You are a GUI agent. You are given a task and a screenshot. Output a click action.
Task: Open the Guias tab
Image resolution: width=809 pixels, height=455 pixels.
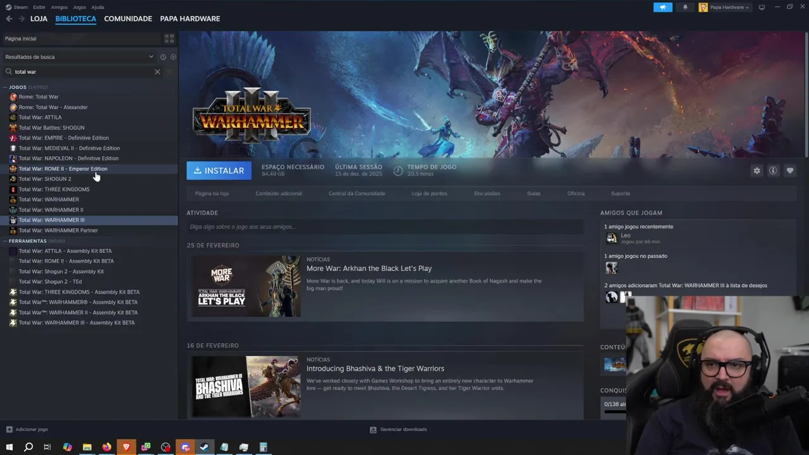(533, 193)
